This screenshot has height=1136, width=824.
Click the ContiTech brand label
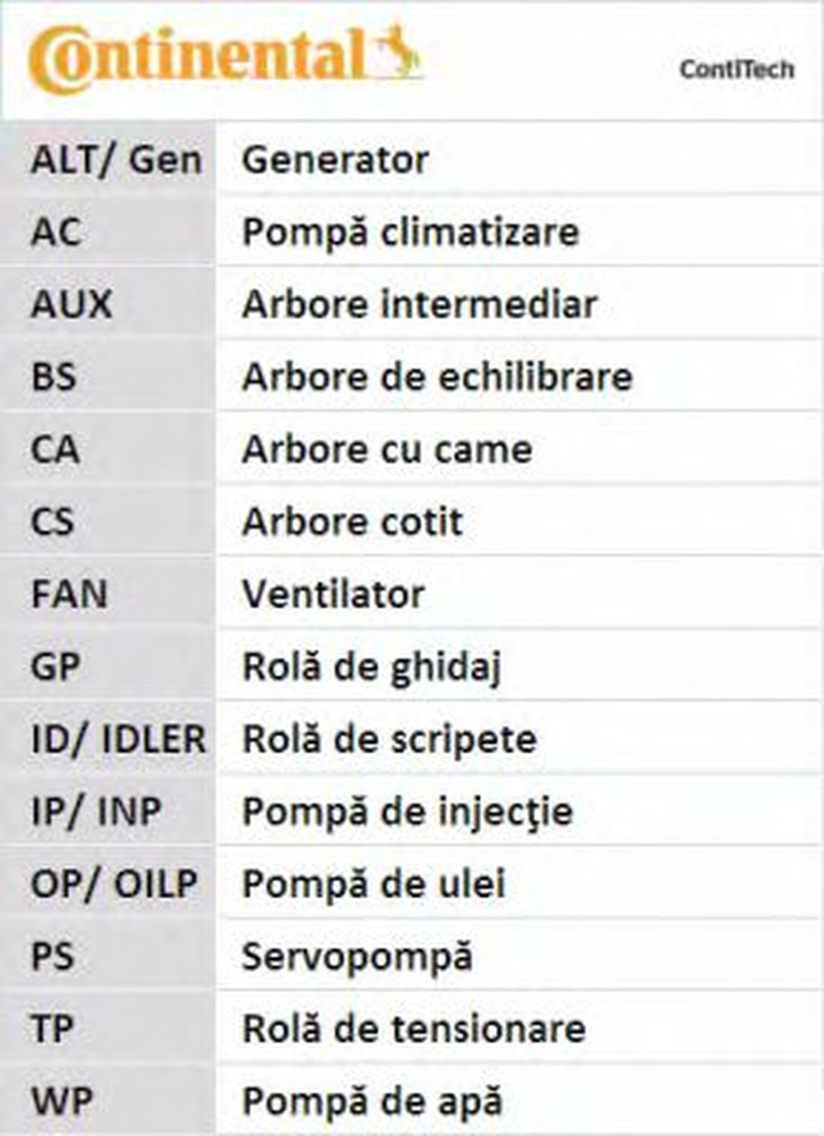737,70
